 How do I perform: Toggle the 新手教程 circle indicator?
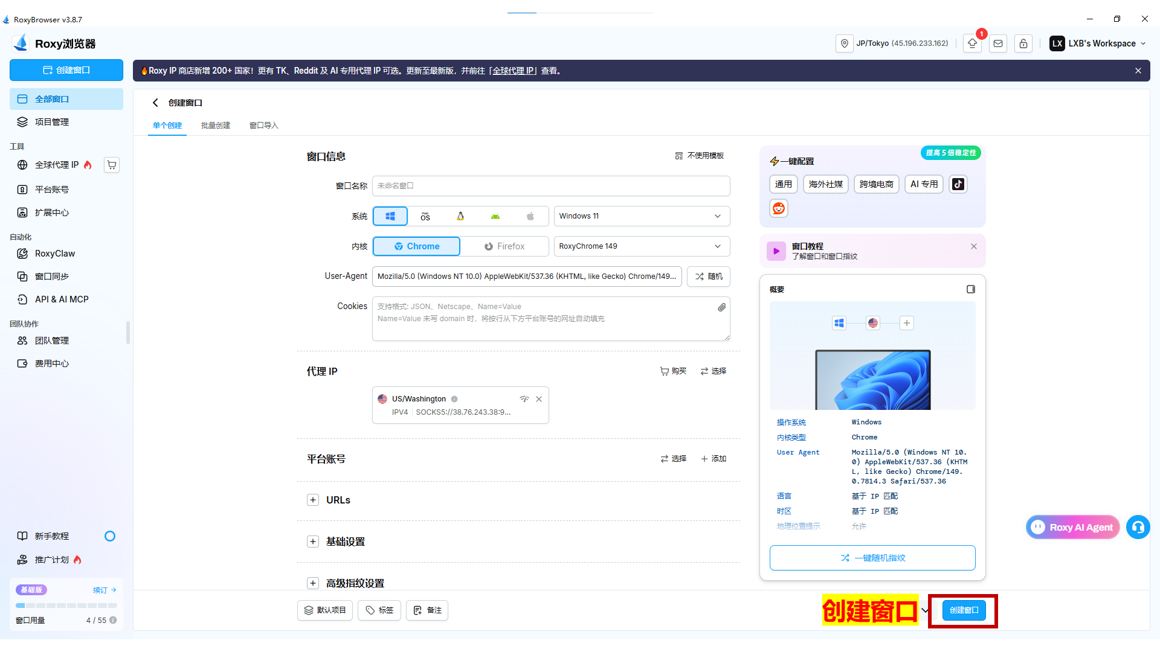(110, 536)
